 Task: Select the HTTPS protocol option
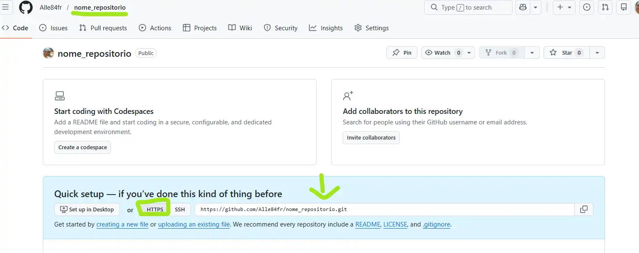[x=155, y=209]
